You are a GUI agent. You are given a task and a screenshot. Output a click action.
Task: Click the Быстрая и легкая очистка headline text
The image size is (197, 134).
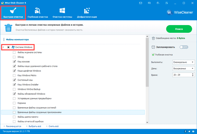pyautogui.click(x=49, y=25)
